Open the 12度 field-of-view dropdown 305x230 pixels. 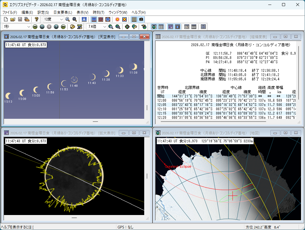coord(61,19)
